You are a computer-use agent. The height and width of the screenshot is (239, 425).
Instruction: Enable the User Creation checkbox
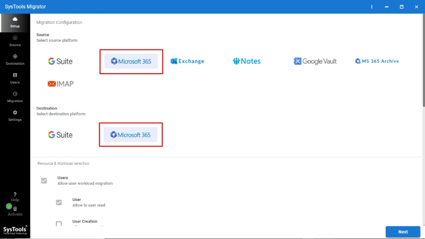[59, 224]
